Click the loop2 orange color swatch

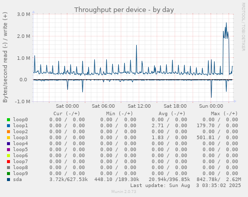pyautogui.click(x=8, y=132)
